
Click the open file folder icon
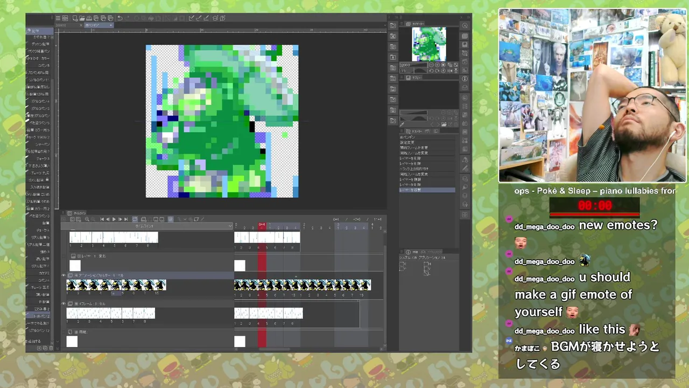[82, 18]
